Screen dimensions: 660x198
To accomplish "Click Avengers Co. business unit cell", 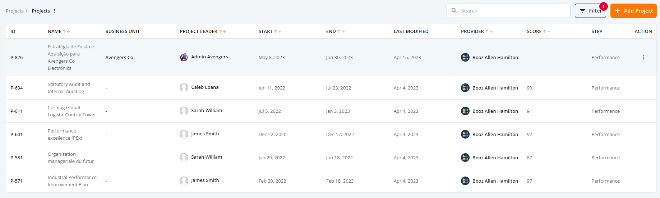I will pos(120,57).
